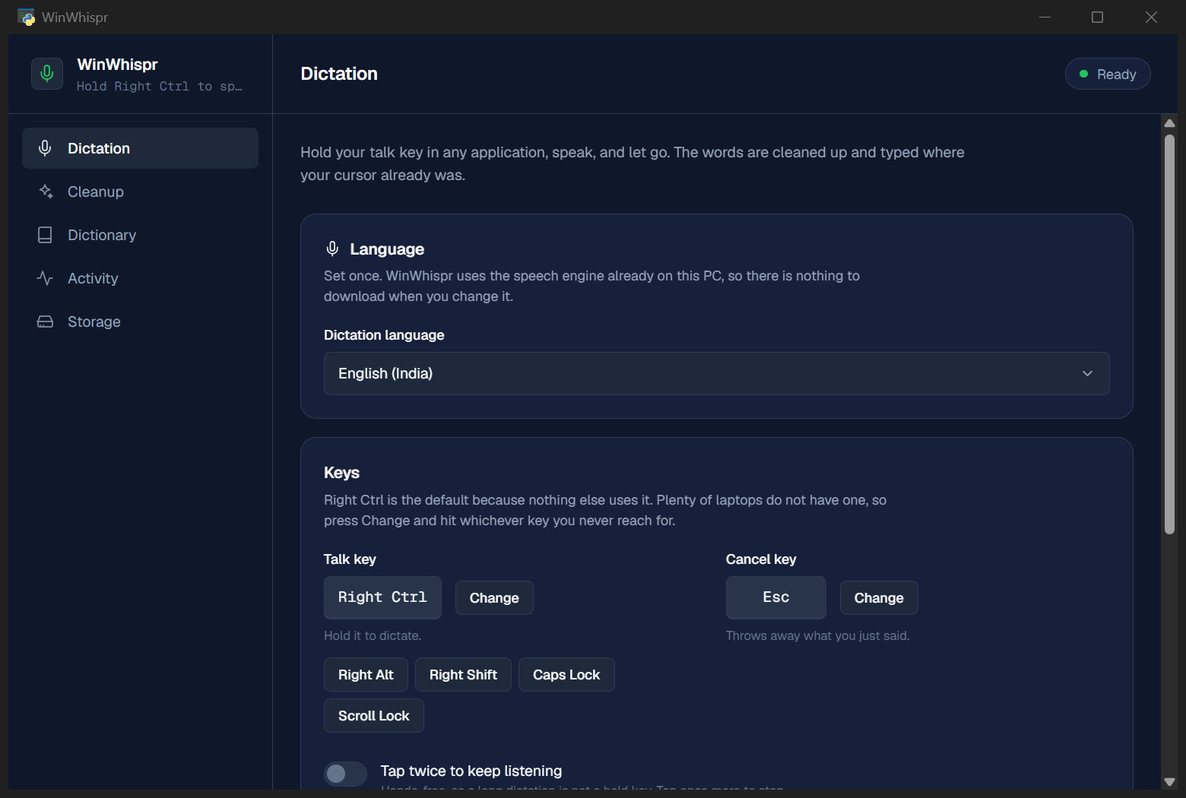Open the Dictation page
This screenshot has height=798, width=1186.
click(140, 148)
